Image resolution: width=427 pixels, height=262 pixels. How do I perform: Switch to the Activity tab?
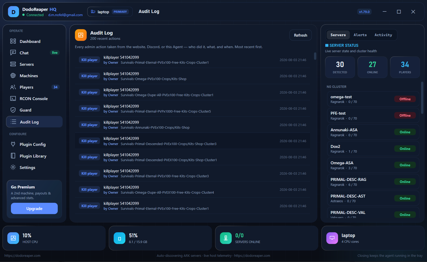coord(383,35)
